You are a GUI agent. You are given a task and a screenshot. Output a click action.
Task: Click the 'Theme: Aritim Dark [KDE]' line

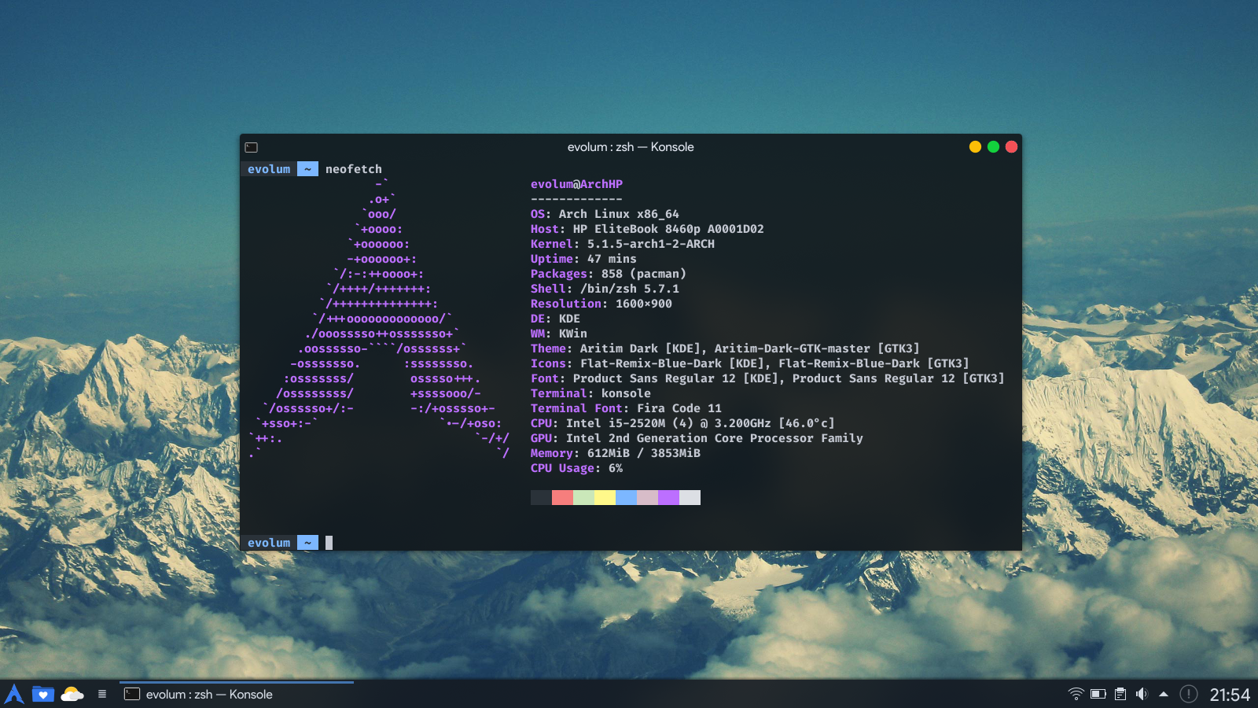coord(725,348)
